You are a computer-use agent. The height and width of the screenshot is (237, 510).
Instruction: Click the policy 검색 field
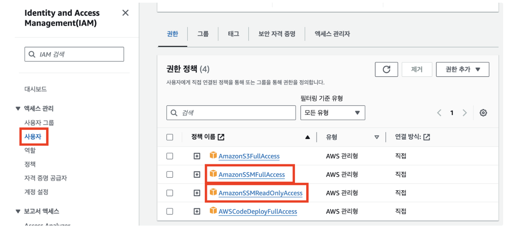point(231,113)
